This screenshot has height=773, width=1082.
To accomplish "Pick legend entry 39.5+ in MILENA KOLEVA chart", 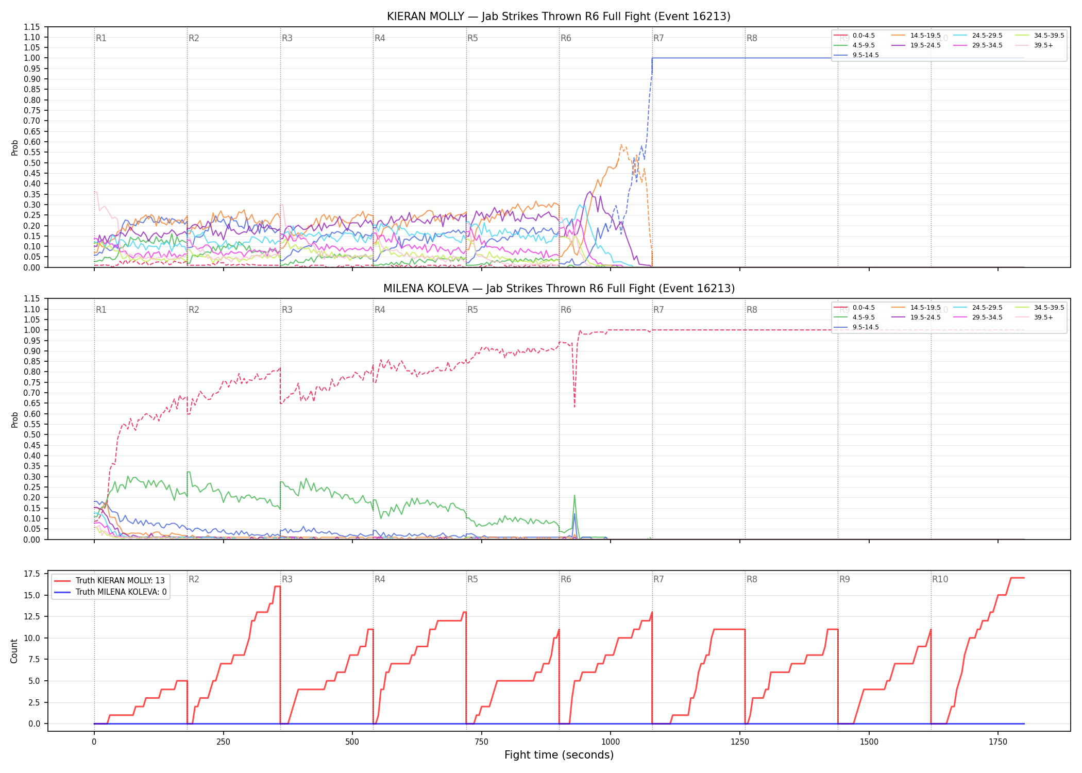I will [1035, 317].
